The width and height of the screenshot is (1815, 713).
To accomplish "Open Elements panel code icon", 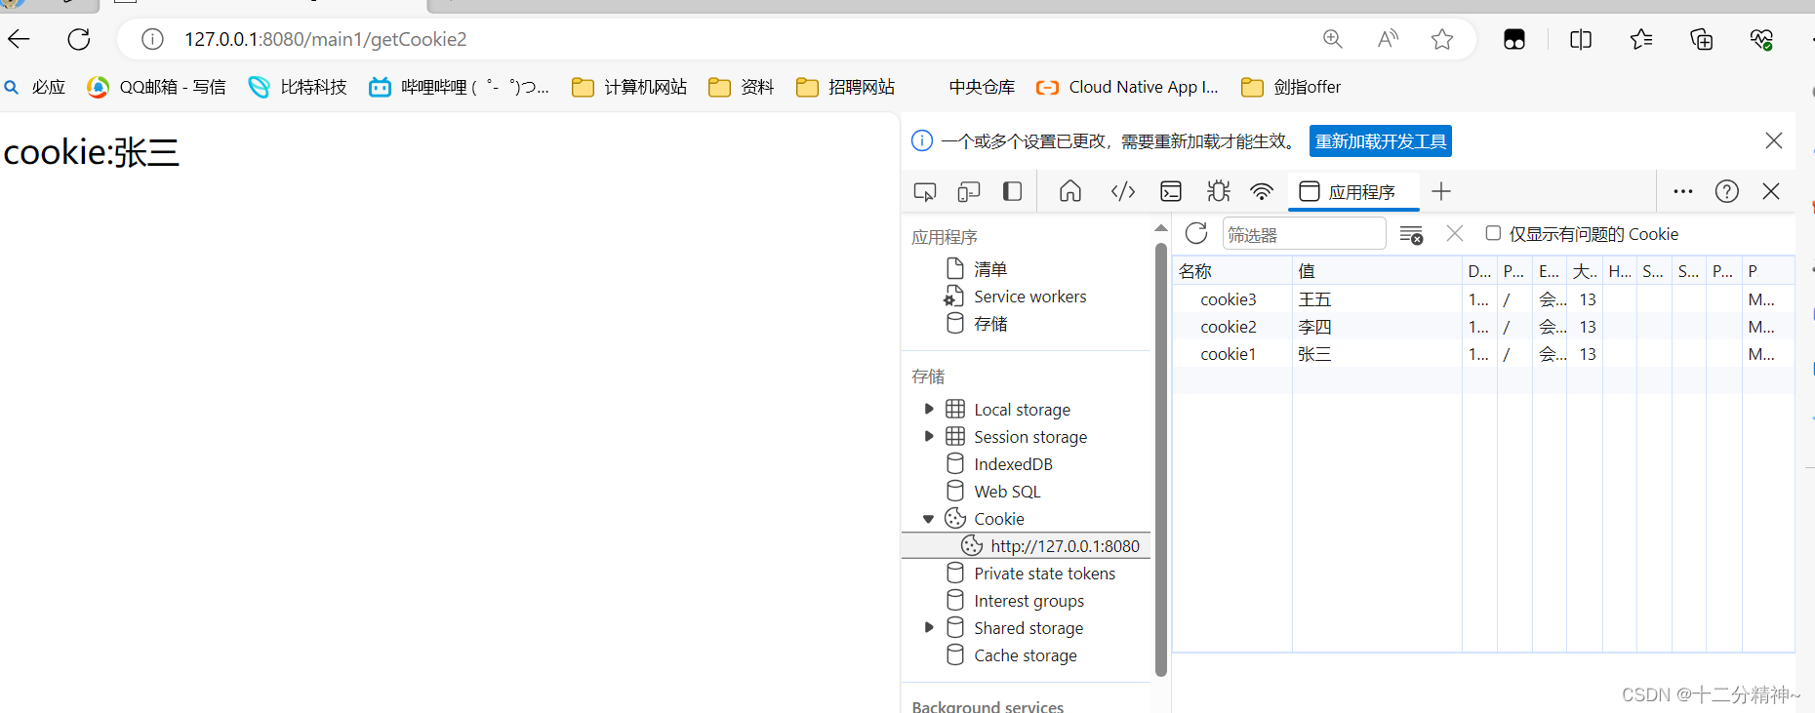I will [1123, 191].
